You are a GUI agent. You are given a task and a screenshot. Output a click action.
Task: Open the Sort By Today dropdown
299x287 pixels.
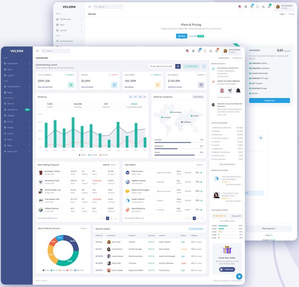pyautogui.click(x=112, y=165)
